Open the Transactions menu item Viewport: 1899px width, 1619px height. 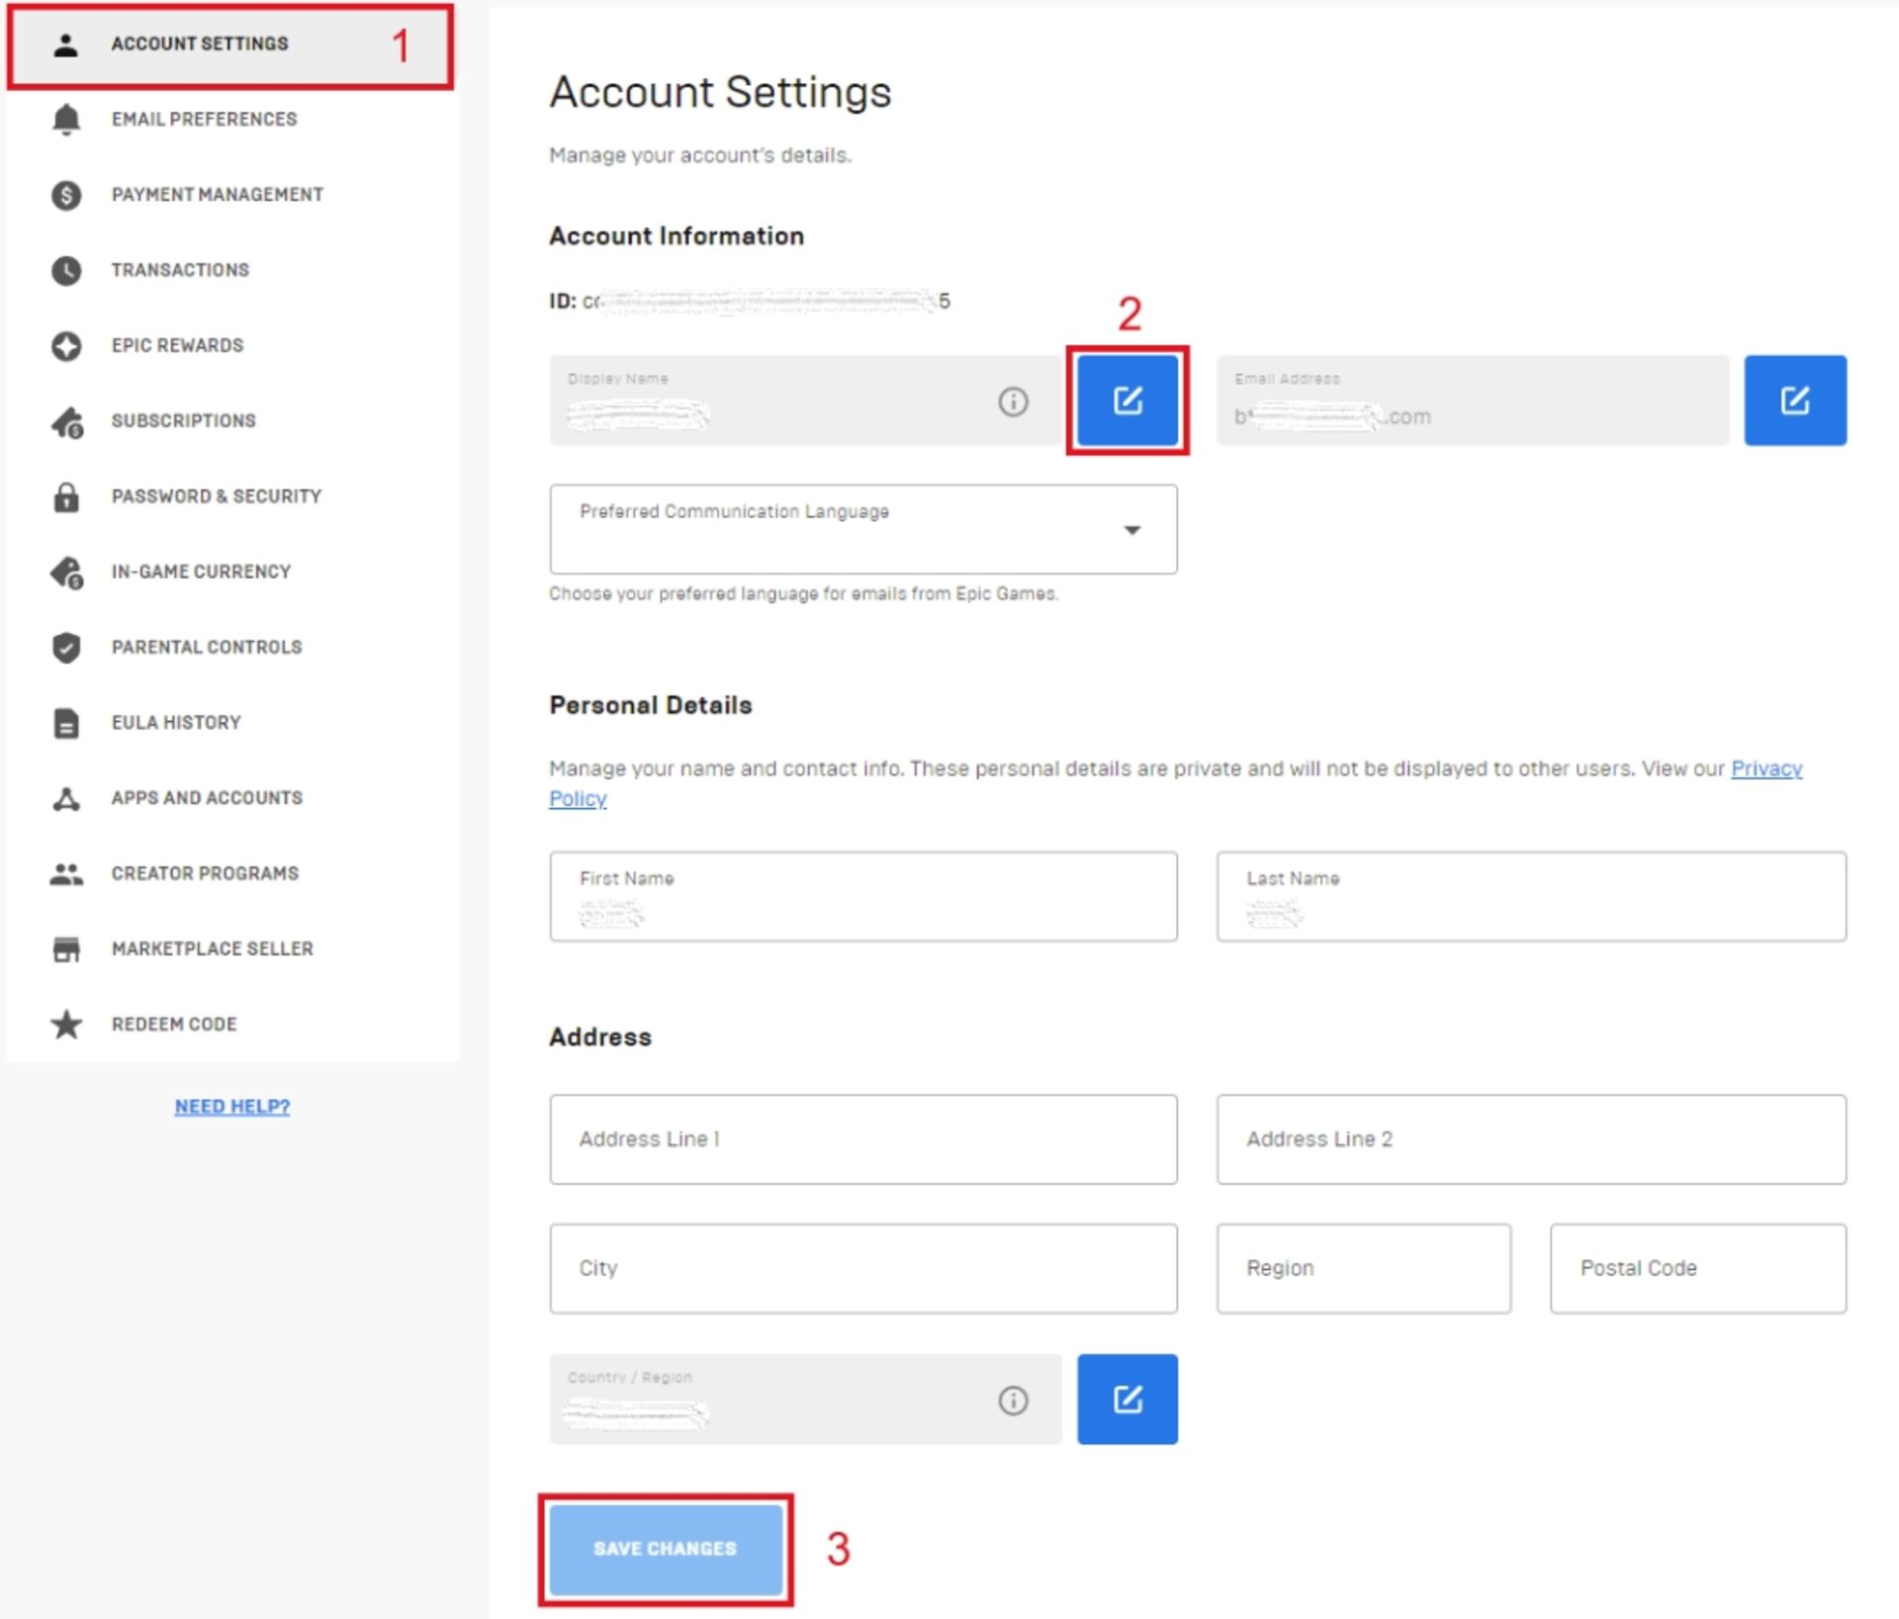point(179,270)
